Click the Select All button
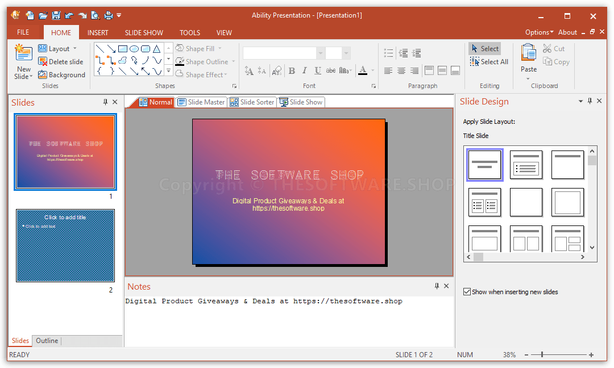This screenshot has width=614, height=368. [x=489, y=61]
